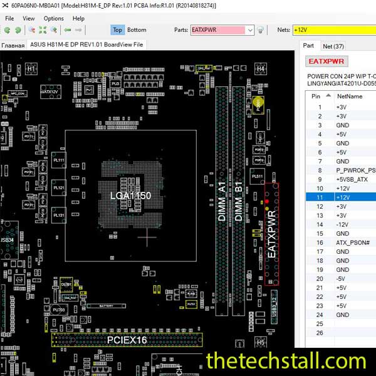Select the PCIEX16 slot on the board
Image resolution: width=376 pixels, height=376 pixels.
pos(127,340)
